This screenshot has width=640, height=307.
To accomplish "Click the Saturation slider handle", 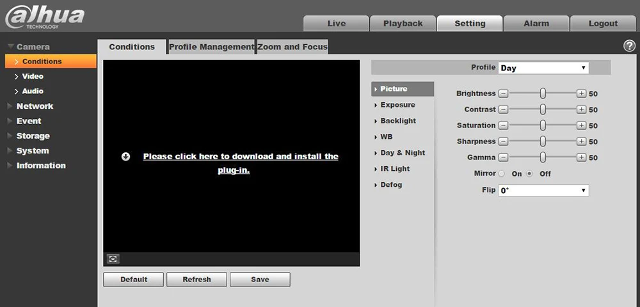I will [543, 125].
